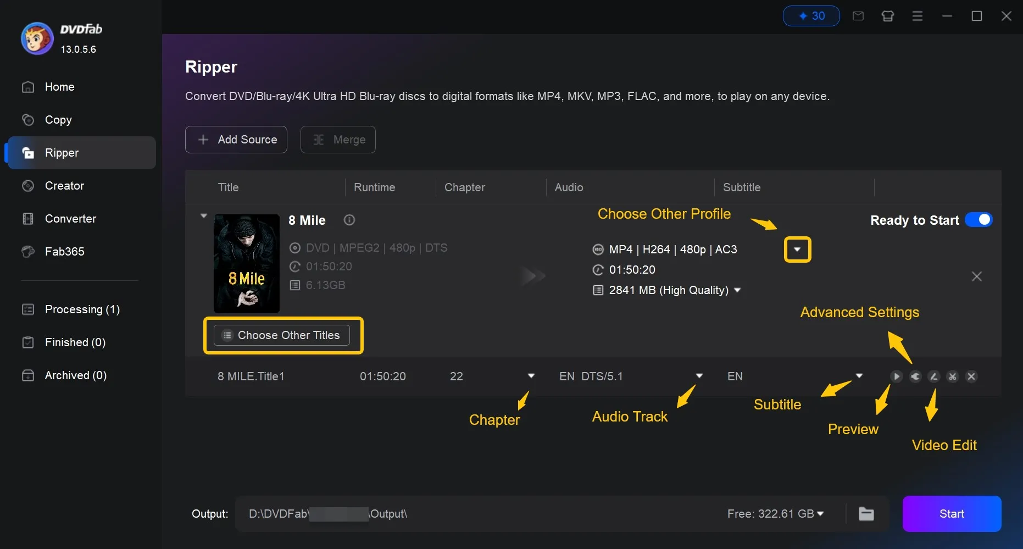Switch to the Copy module
This screenshot has width=1023, height=549.
[x=58, y=120]
